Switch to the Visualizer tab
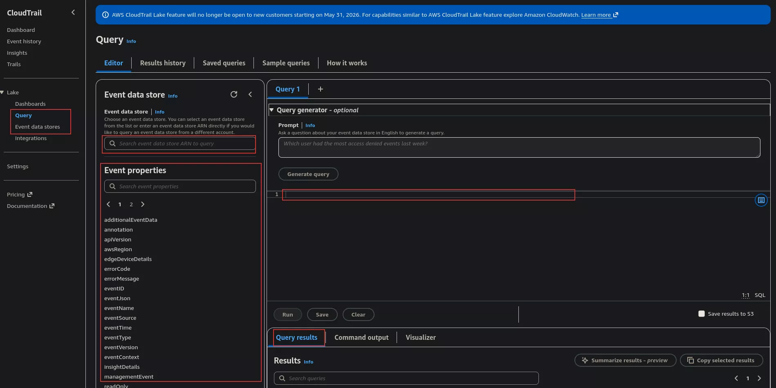776x388 pixels. coord(421,337)
